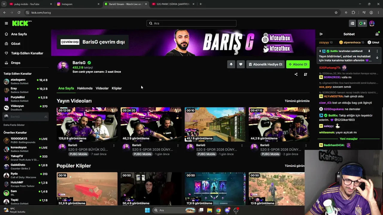Open Discord from the taskbar

pos(227,210)
